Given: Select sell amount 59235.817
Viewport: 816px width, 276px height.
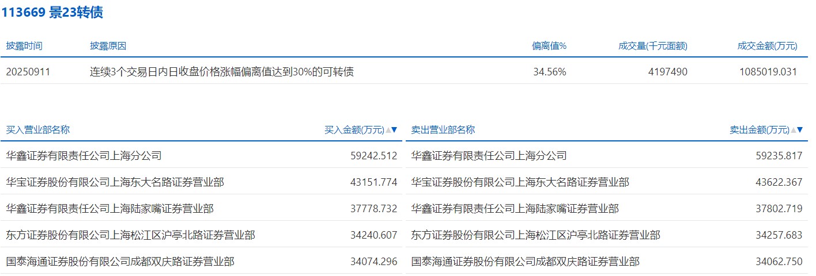Looking at the screenshot, I should click(779, 156).
